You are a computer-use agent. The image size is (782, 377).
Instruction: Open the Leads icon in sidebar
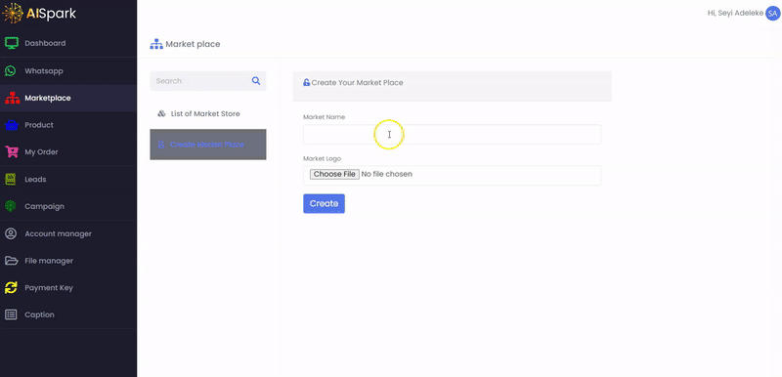pos(11,180)
